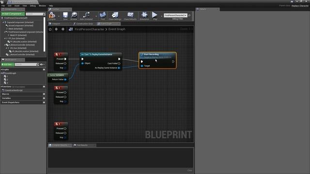Image resolution: width=310 pixels, height=174 pixels.
Task: Open the Help menu
Action: 51,6
